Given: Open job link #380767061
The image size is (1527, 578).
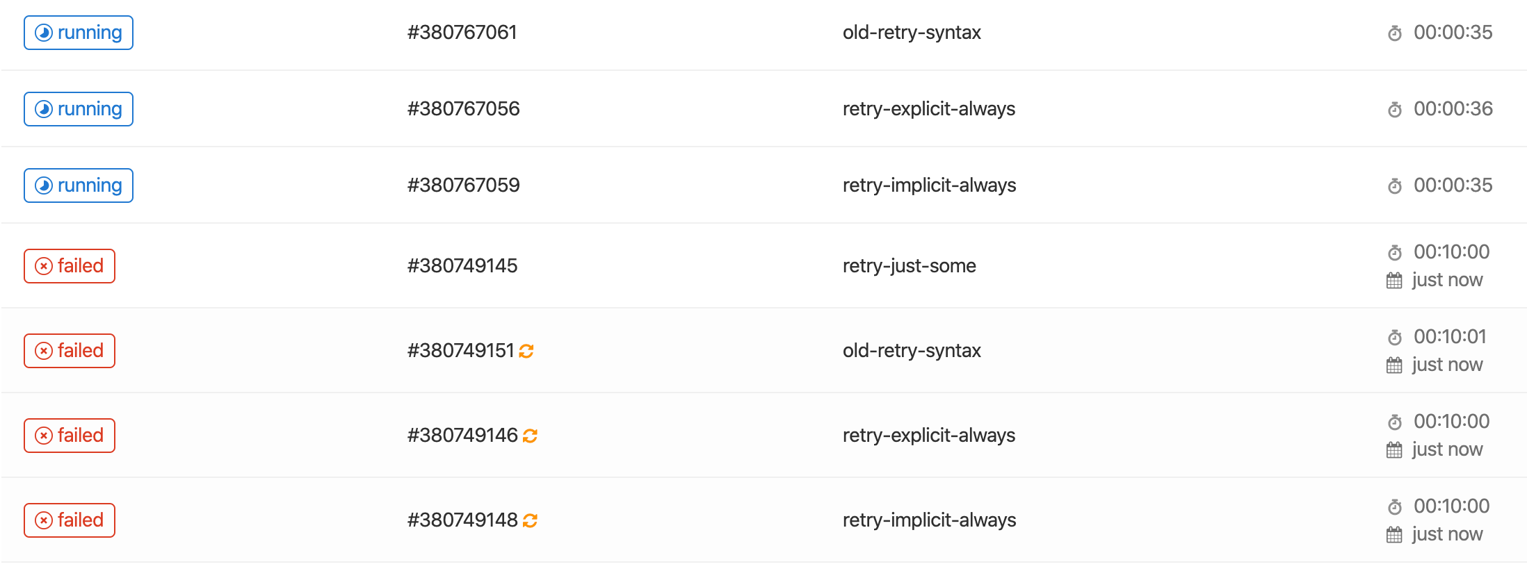Looking at the screenshot, I should 462,33.
